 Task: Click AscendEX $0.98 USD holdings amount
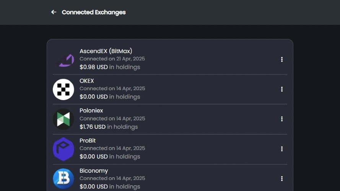point(94,67)
